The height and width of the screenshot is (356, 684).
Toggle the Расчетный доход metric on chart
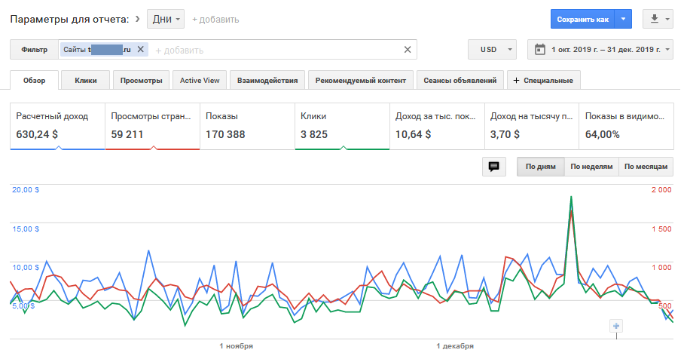pos(57,127)
